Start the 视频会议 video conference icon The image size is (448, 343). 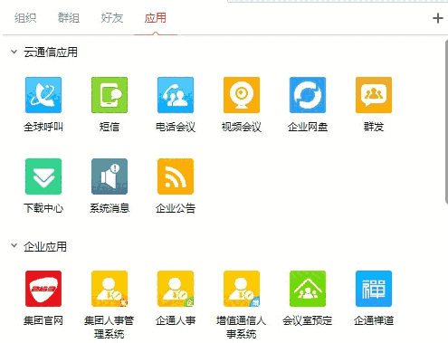tap(242, 95)
